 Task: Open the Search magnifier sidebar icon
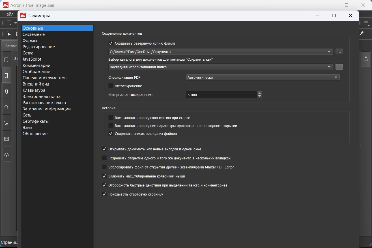(x=7, y=107)
